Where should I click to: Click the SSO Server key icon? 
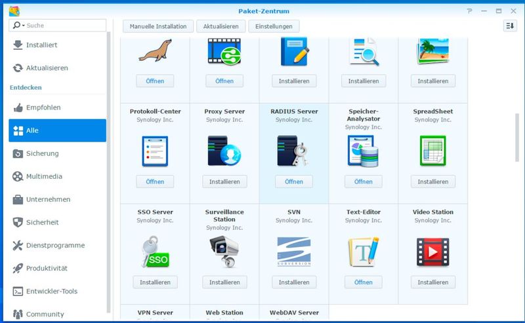(x=155, y=252)
